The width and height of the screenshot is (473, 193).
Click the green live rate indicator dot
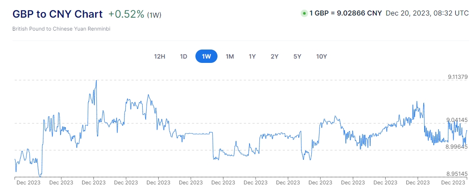[304, 13]
